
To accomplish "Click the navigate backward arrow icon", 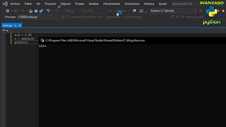I will 7,11.
